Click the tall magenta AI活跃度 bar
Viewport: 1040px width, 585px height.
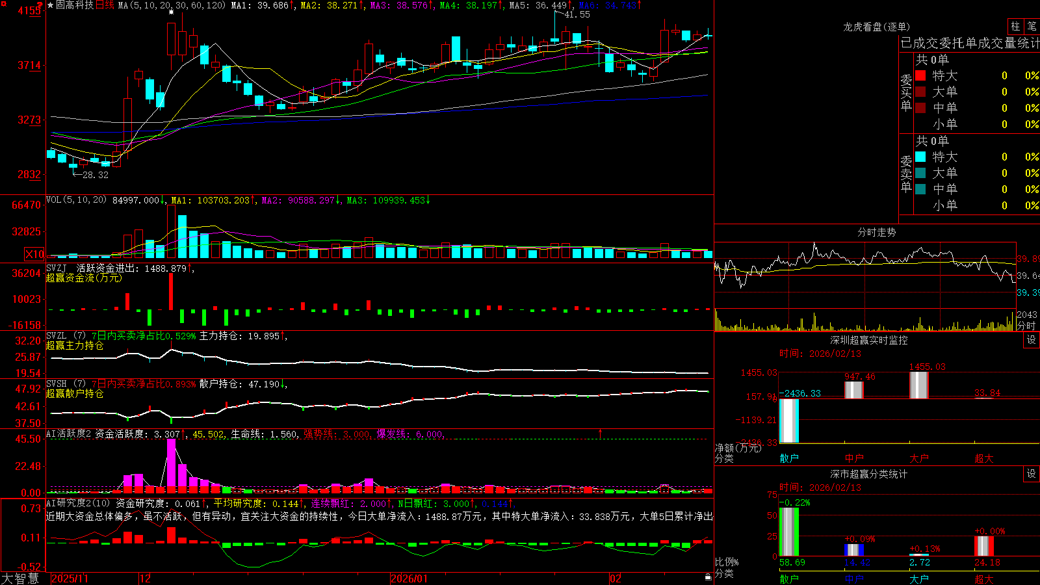[172, 465]
